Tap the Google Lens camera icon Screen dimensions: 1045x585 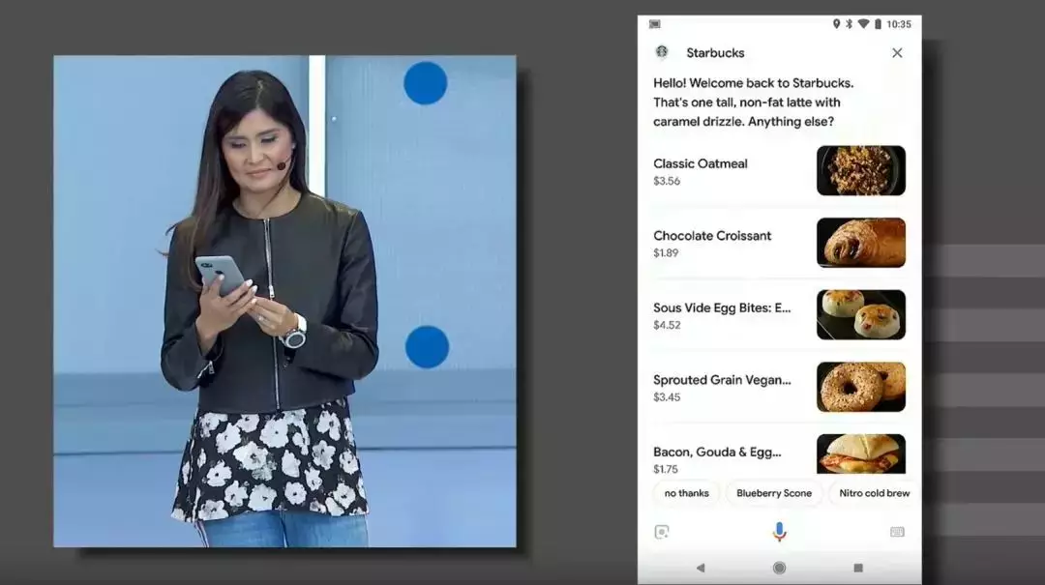(x=661, y=532)
